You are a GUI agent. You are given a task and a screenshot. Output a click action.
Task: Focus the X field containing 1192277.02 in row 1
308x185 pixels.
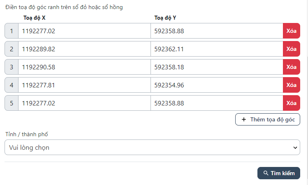pos(84,31)
